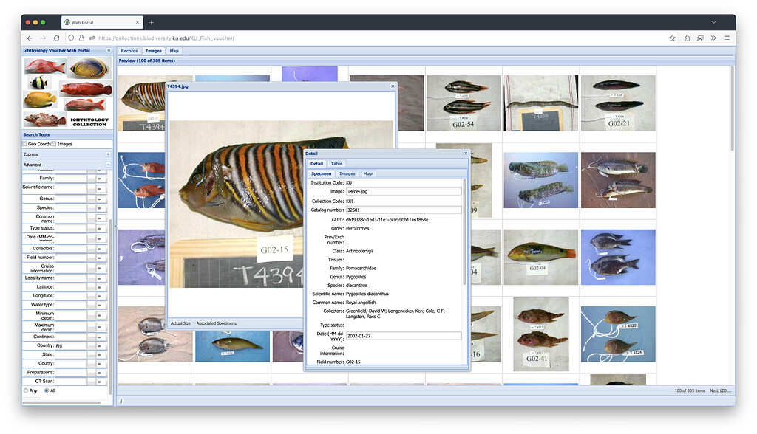Click the Actual Size button

point(180,323)
